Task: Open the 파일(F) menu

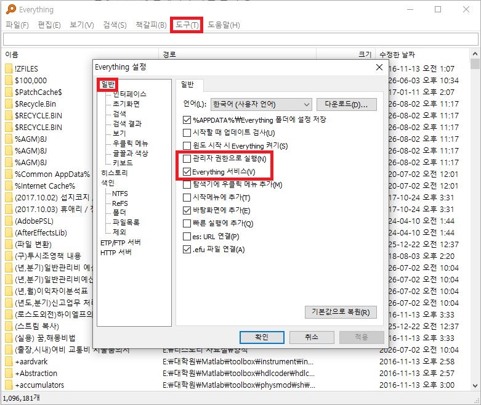Action: coord(17,25)
